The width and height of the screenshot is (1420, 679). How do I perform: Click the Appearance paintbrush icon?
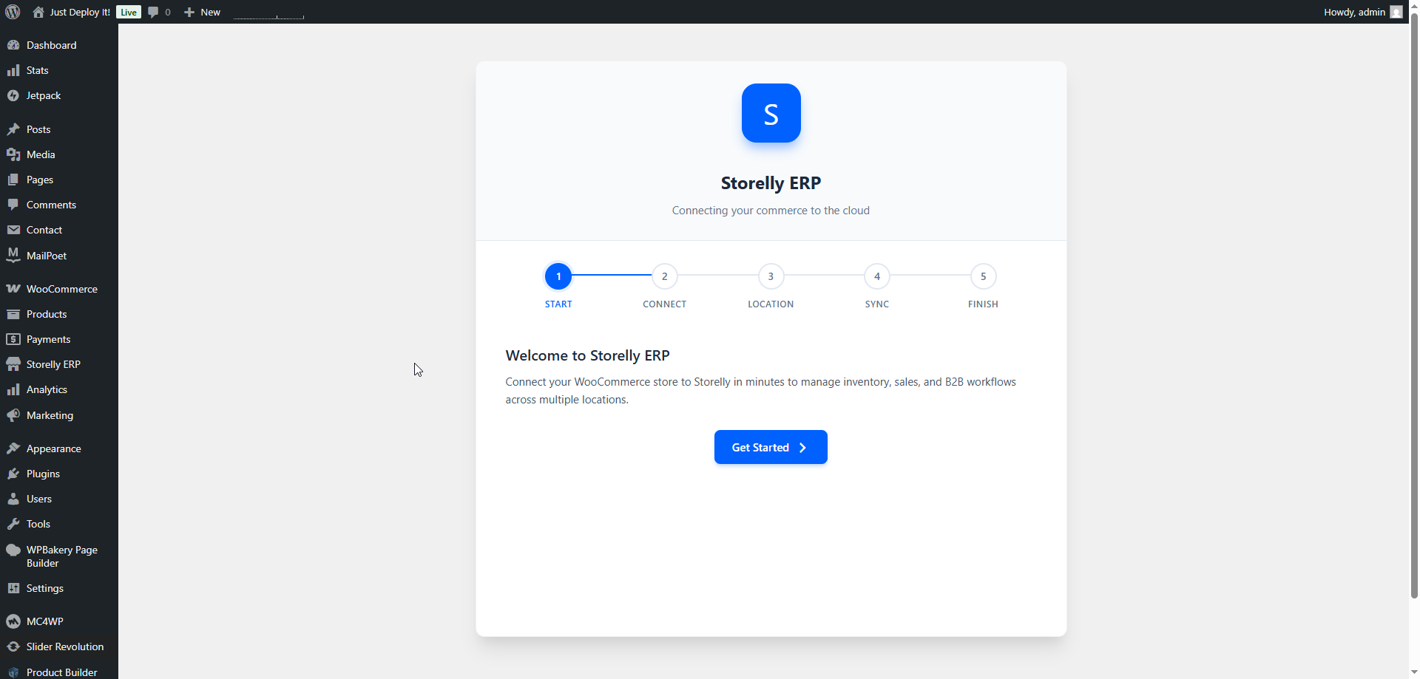coord(13,448)
